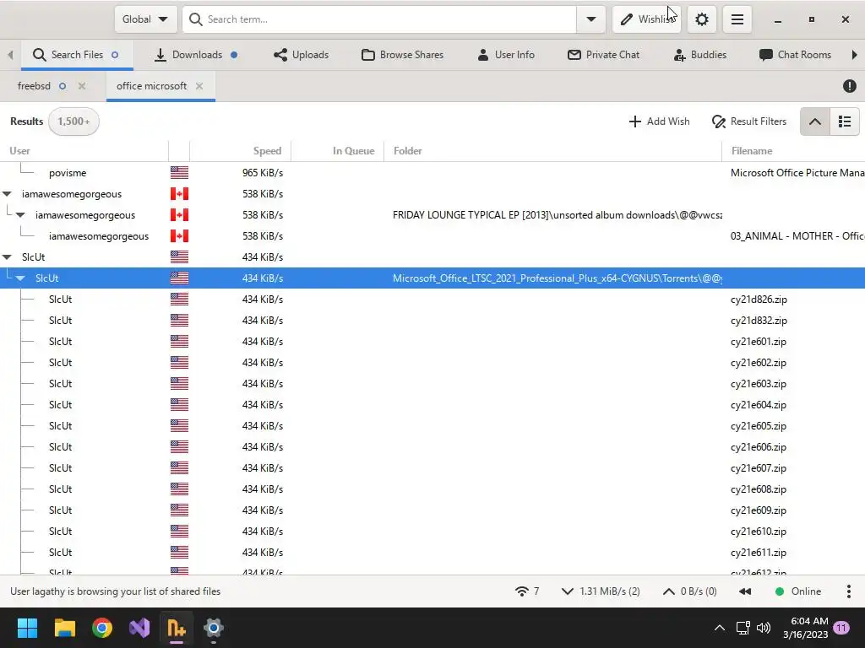Switch to the Uploads tab

[x=302, y=55]
